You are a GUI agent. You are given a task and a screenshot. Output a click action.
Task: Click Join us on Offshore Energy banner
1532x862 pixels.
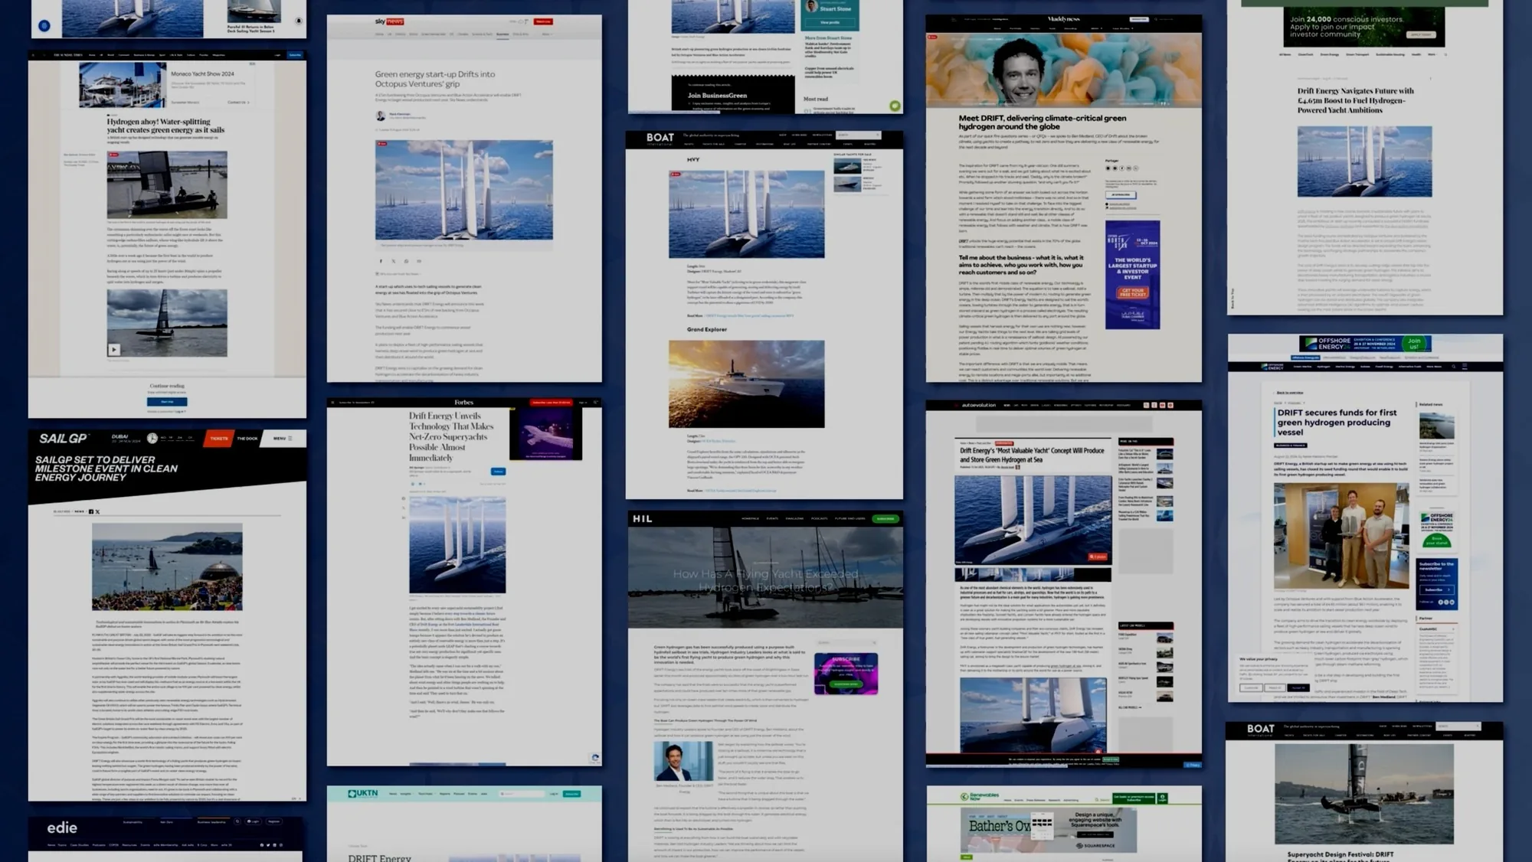coord(1414,343)
